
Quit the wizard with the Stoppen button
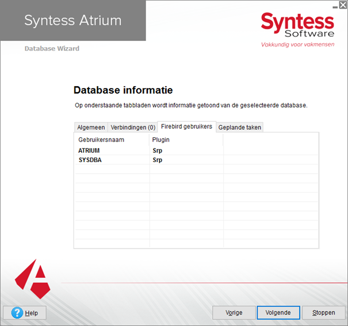point(324,313)
